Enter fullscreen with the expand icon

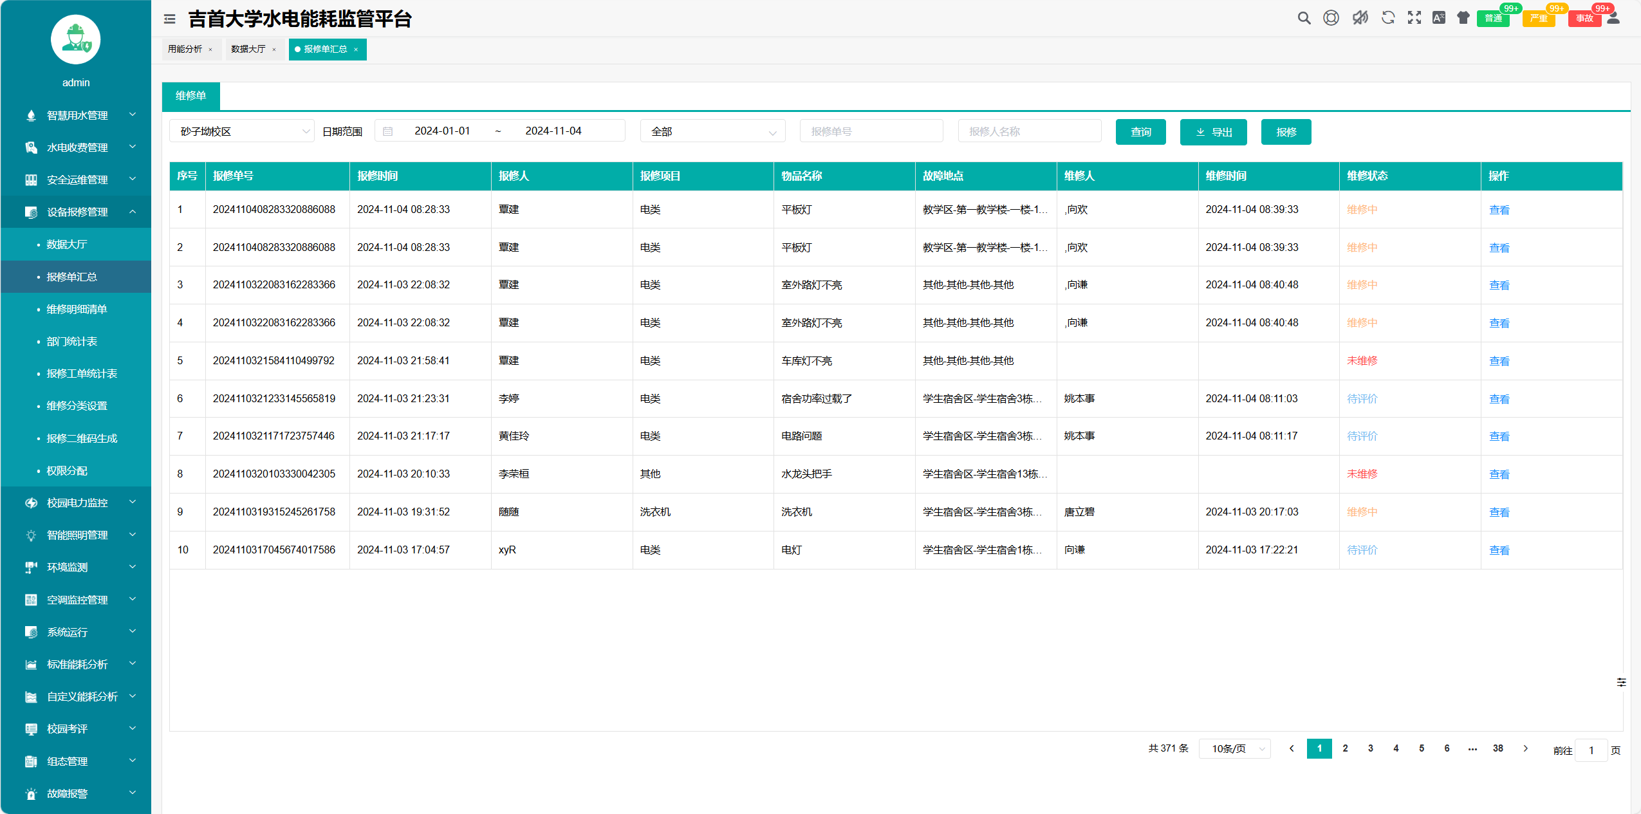coord(1414,18)
